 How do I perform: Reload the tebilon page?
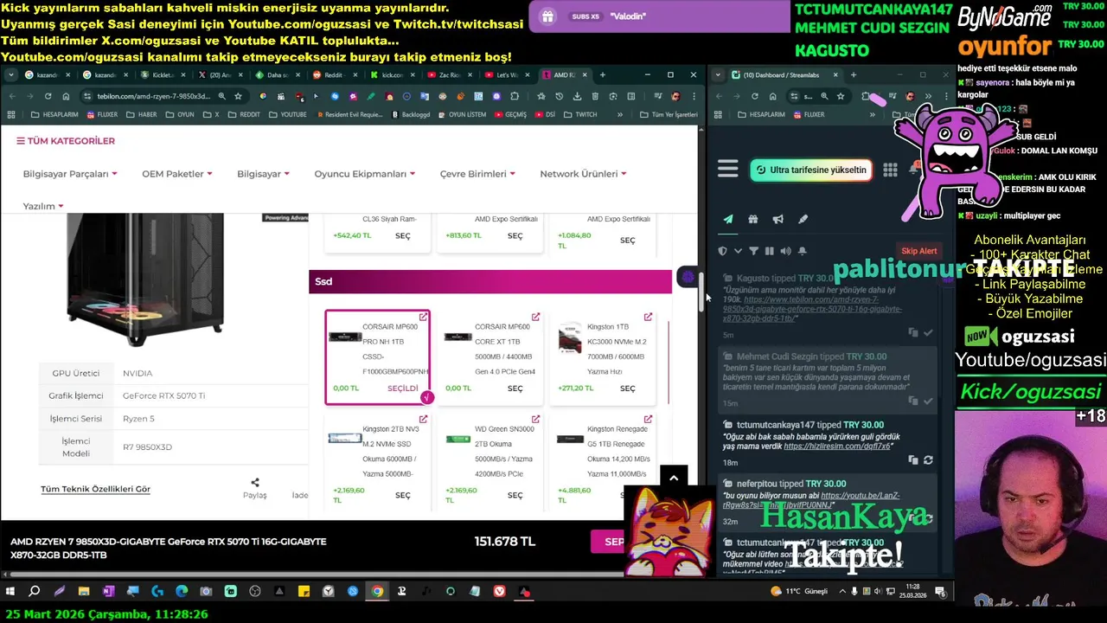[x=48, y=96]
